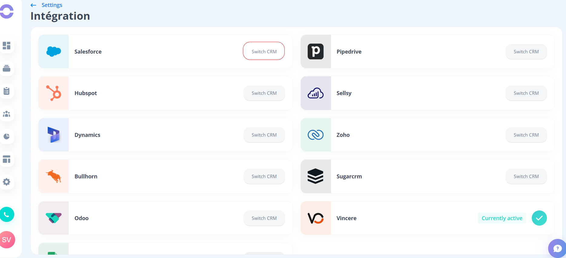
Task: Open the settings gear icon in sidebar
Action: (x=6, y=182)
